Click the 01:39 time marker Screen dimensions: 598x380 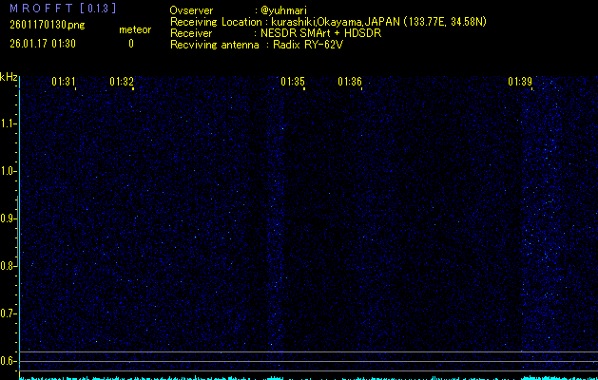520,82
